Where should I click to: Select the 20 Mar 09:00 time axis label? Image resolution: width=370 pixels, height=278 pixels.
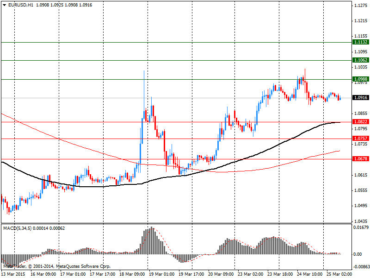[x=221, y=274]
